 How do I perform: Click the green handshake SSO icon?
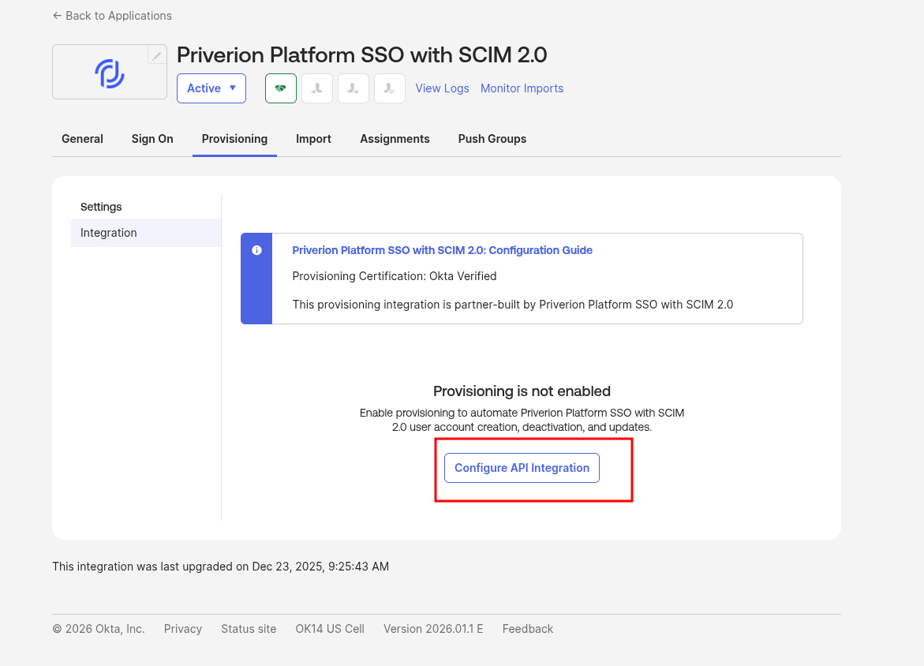tap(281, 88)
